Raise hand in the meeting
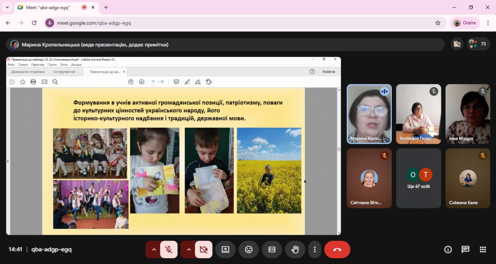The height and width of the screenshot is (264, 496). [295, 249]
